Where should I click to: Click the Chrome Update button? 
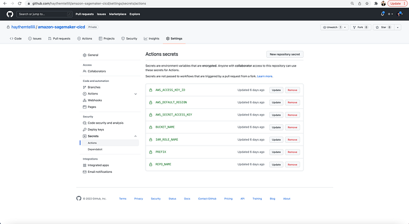(x=397, y=4)
